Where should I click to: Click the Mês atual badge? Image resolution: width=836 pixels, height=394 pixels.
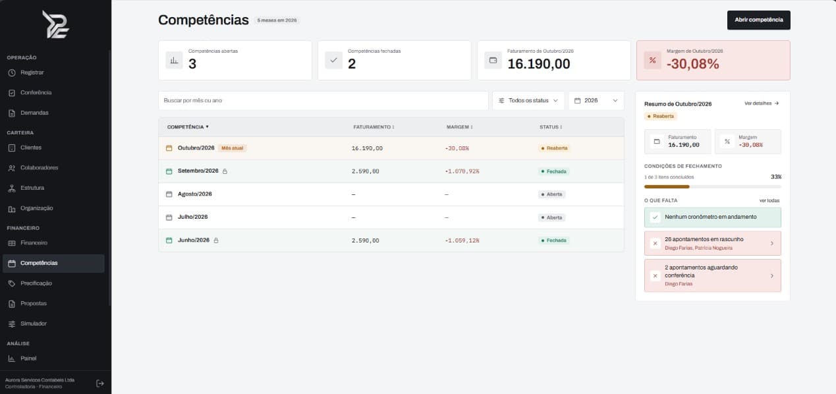pos(232,148)
